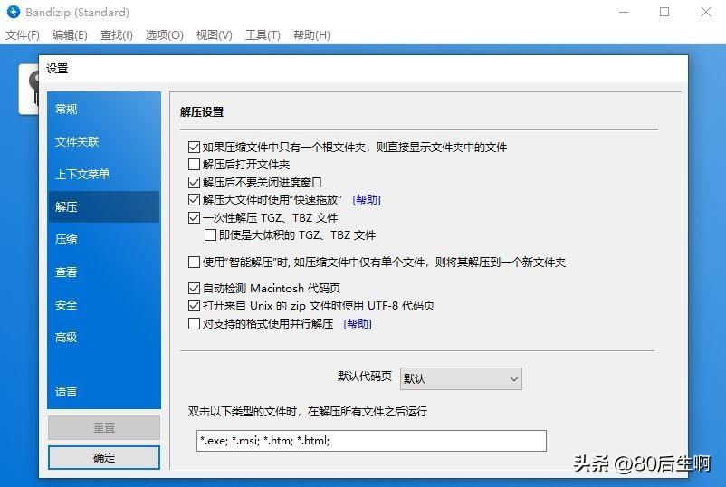Open the 查找(I) menu
This screenshot has width=726, height=487.
[x=116, y=35]
